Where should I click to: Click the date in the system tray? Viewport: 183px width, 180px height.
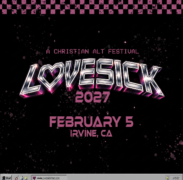tap(176, 178)
